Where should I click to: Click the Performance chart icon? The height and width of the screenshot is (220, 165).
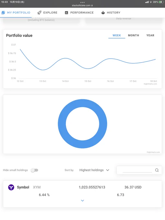pyautogui.click(x=66, y=13)
